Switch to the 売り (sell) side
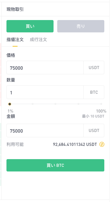112x202 pixels. pos(81,26)
